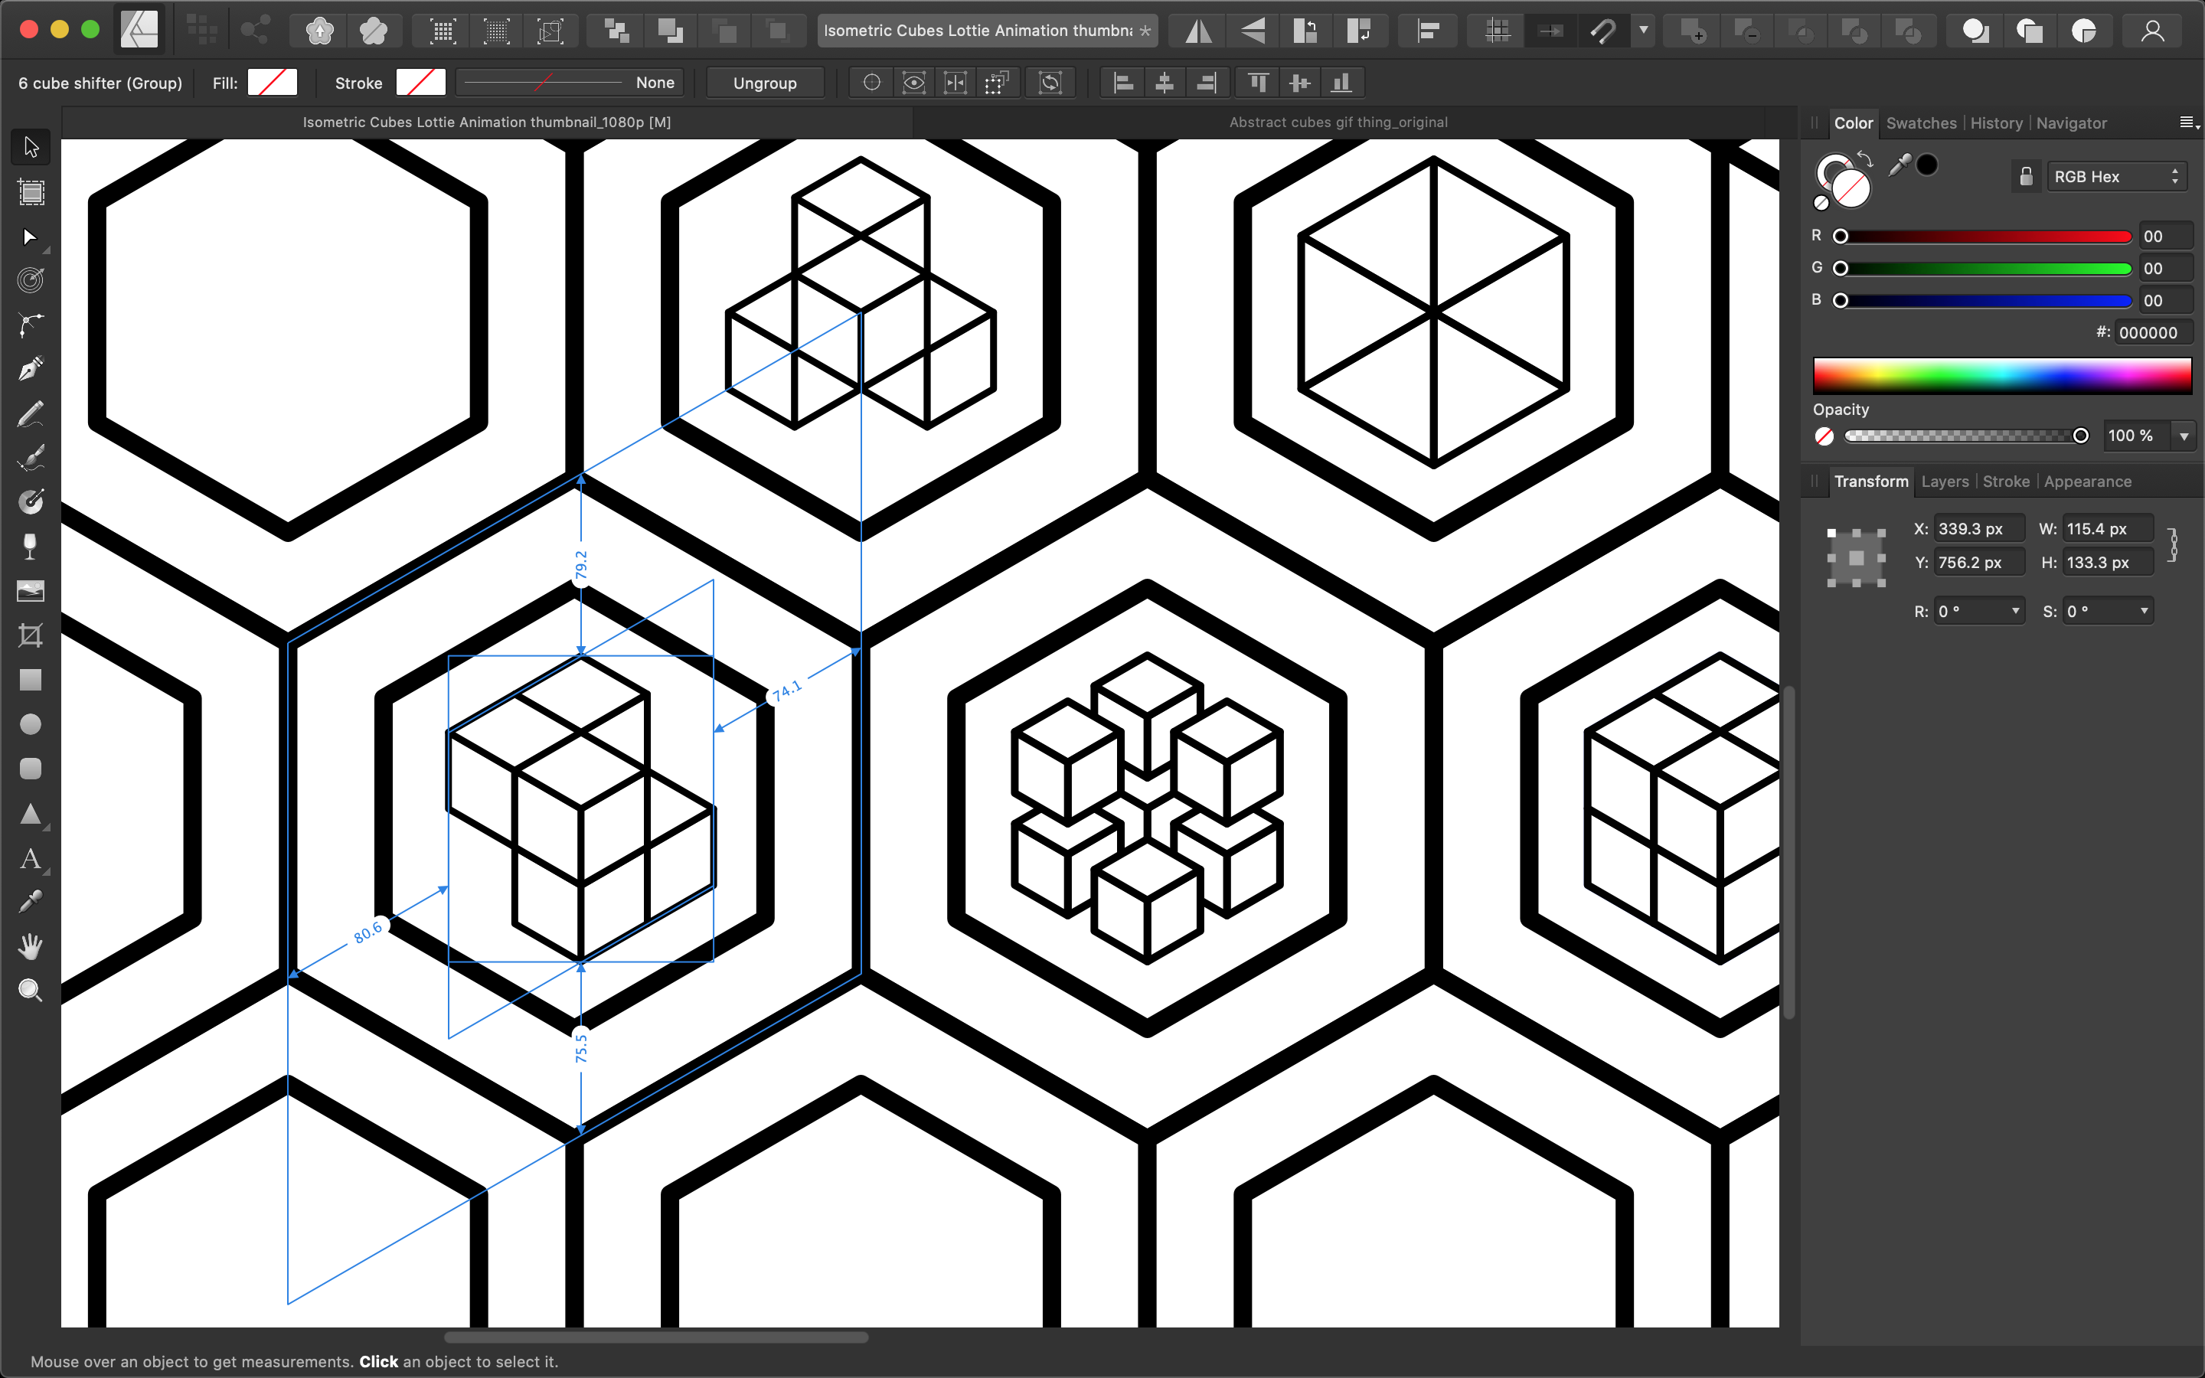Toggle the opacity noise switch
Screen dimensions: 2205x1378
pyautogui.click(x=1824, y=436)
